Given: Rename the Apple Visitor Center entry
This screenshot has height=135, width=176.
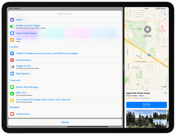Looking at the screenshot, I should pyautogui.click(x=65, y=33).
